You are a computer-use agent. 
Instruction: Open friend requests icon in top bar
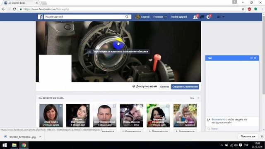(195, 17)
